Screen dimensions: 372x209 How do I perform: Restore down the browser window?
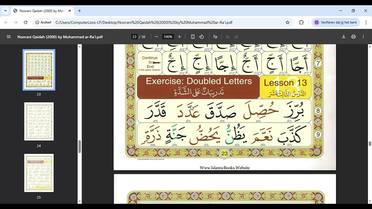pyautogui.click(x=353, y=11)
